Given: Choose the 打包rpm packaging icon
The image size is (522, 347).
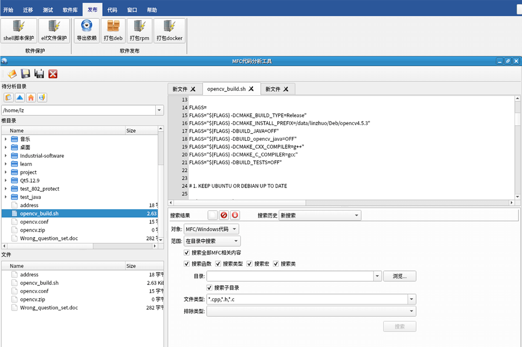Looking at the screenshot, I should 140,30.
